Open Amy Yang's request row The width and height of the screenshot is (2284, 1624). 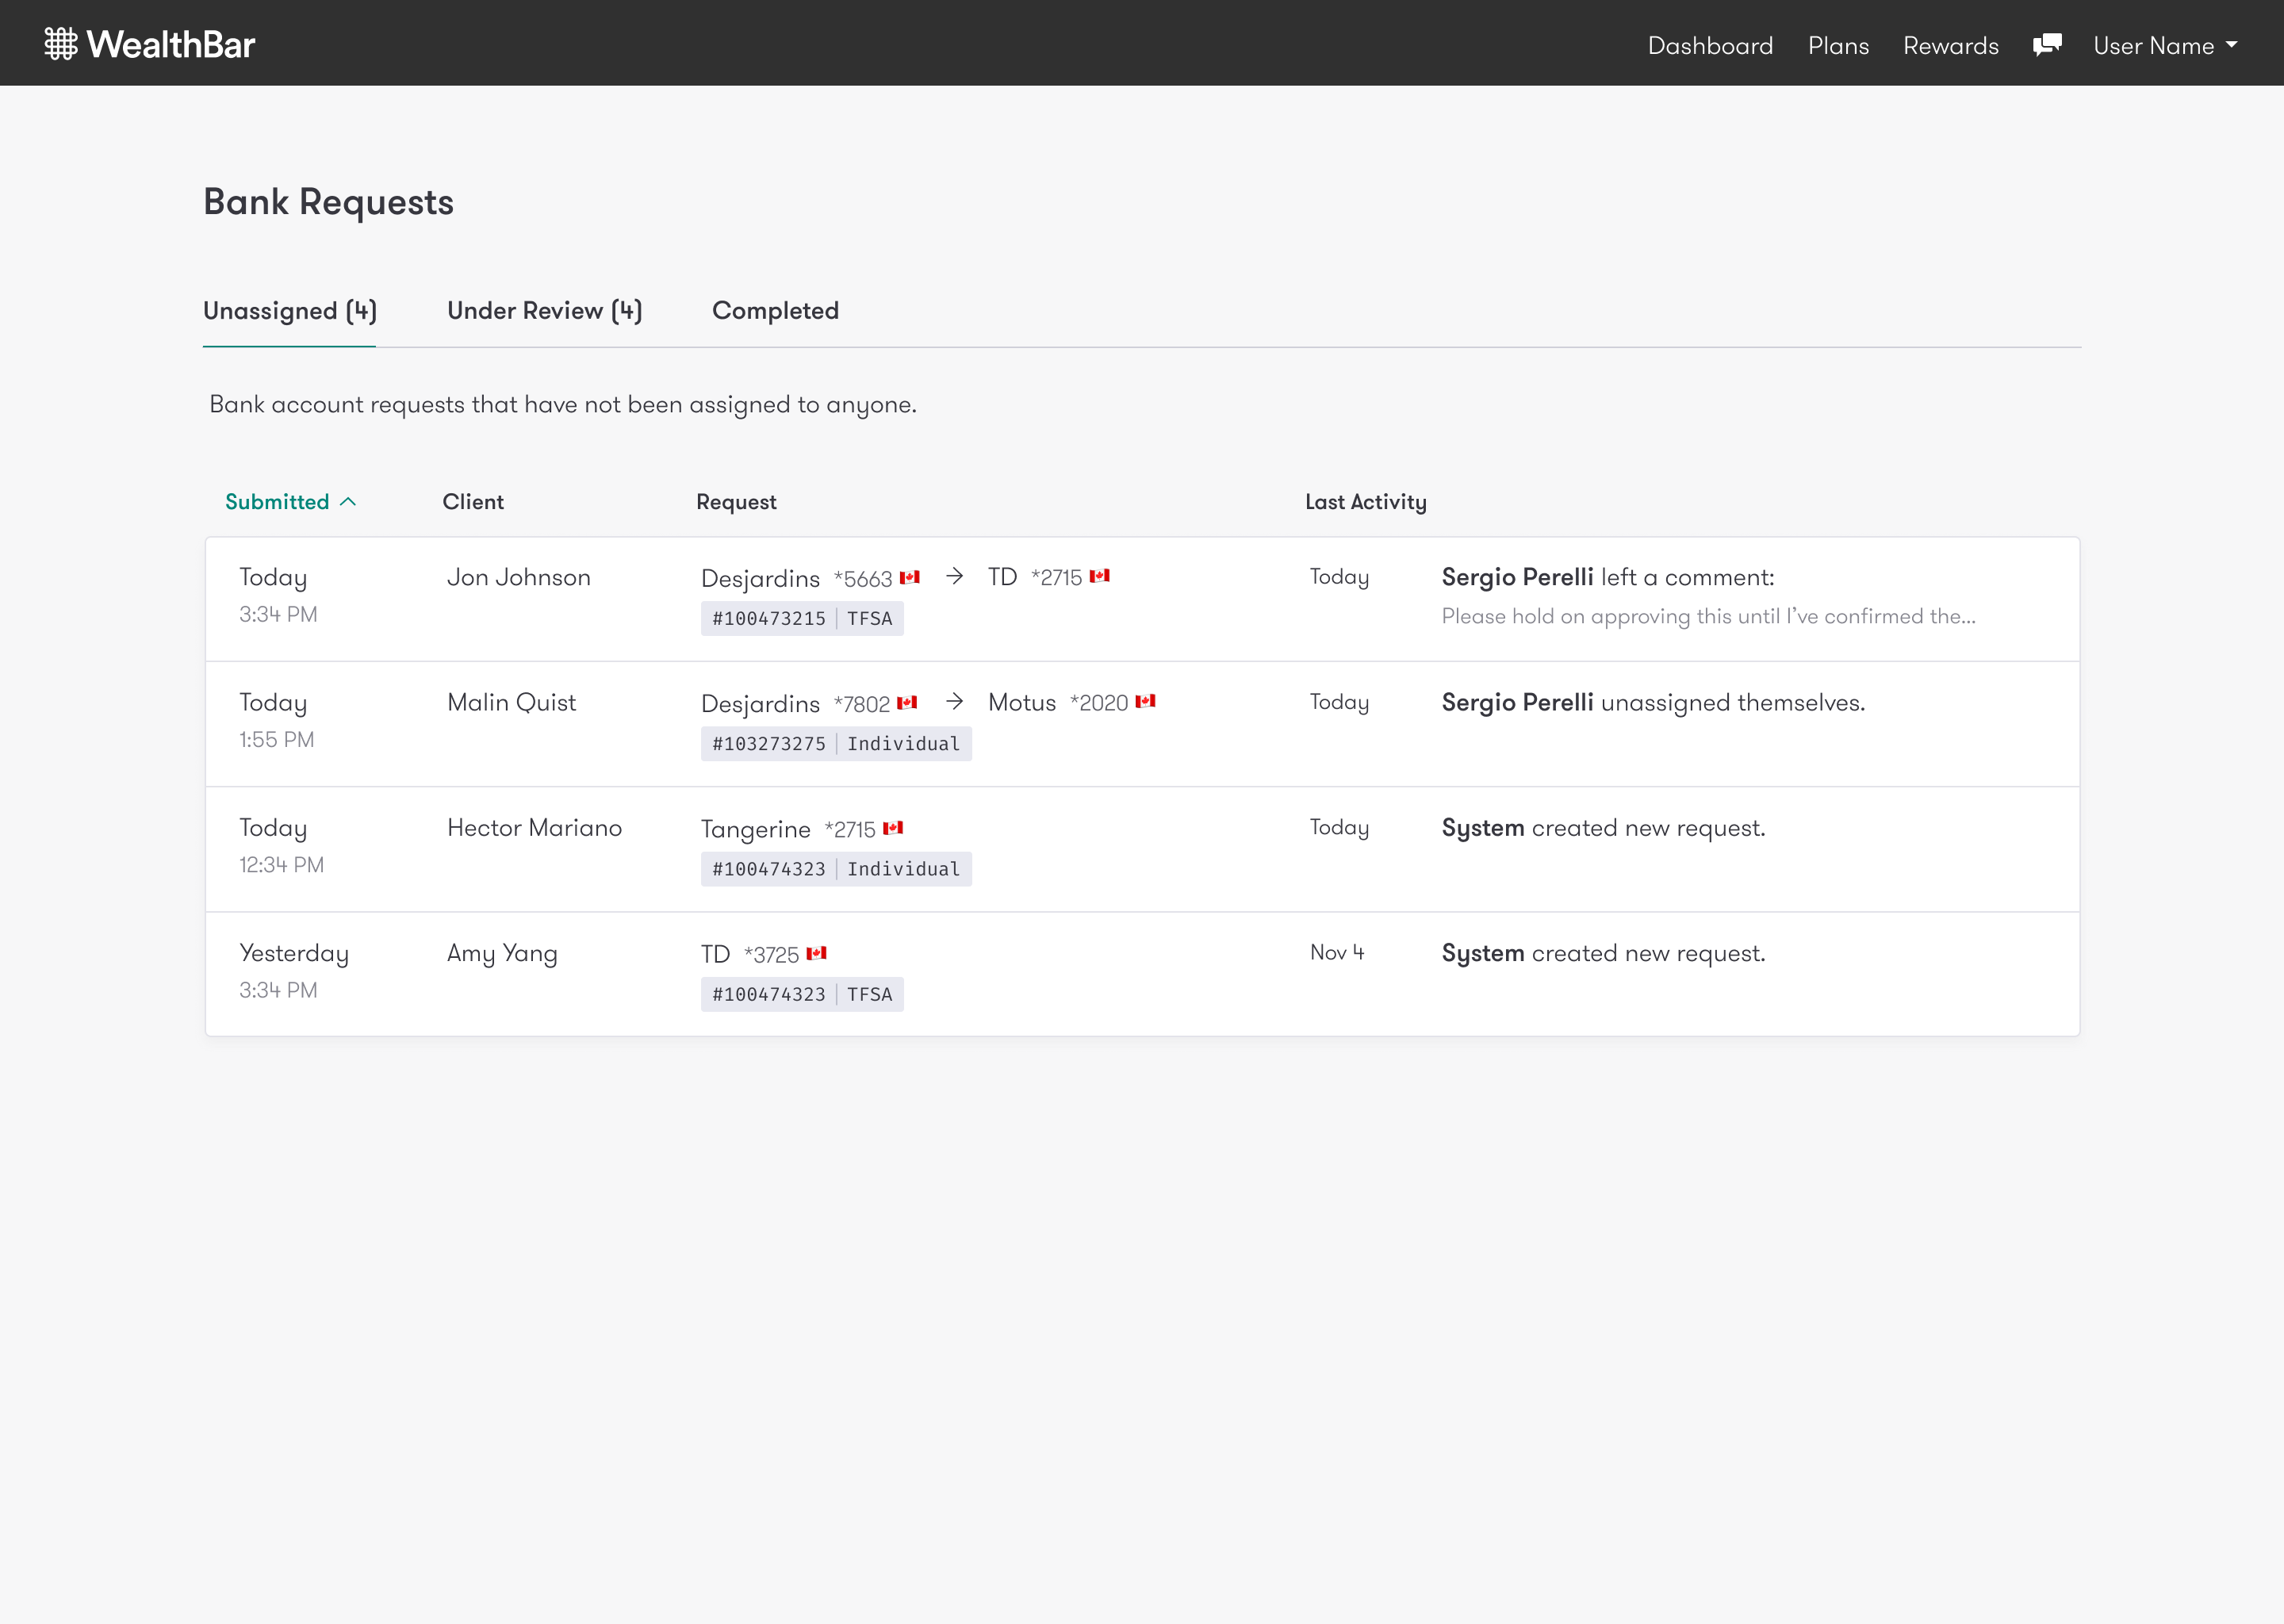click(x=502, y=954)
